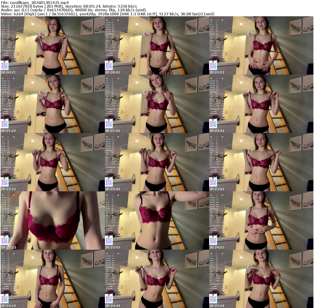This screenshot has width=314, height=308.
Task: Open the thumbnail frame stamped 00:00:41
Action: 157,45
